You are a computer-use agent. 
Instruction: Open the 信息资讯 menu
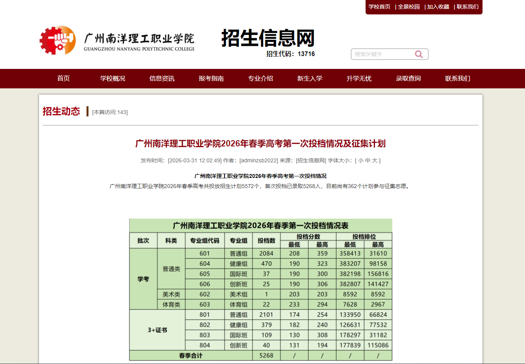pos(162,78)
